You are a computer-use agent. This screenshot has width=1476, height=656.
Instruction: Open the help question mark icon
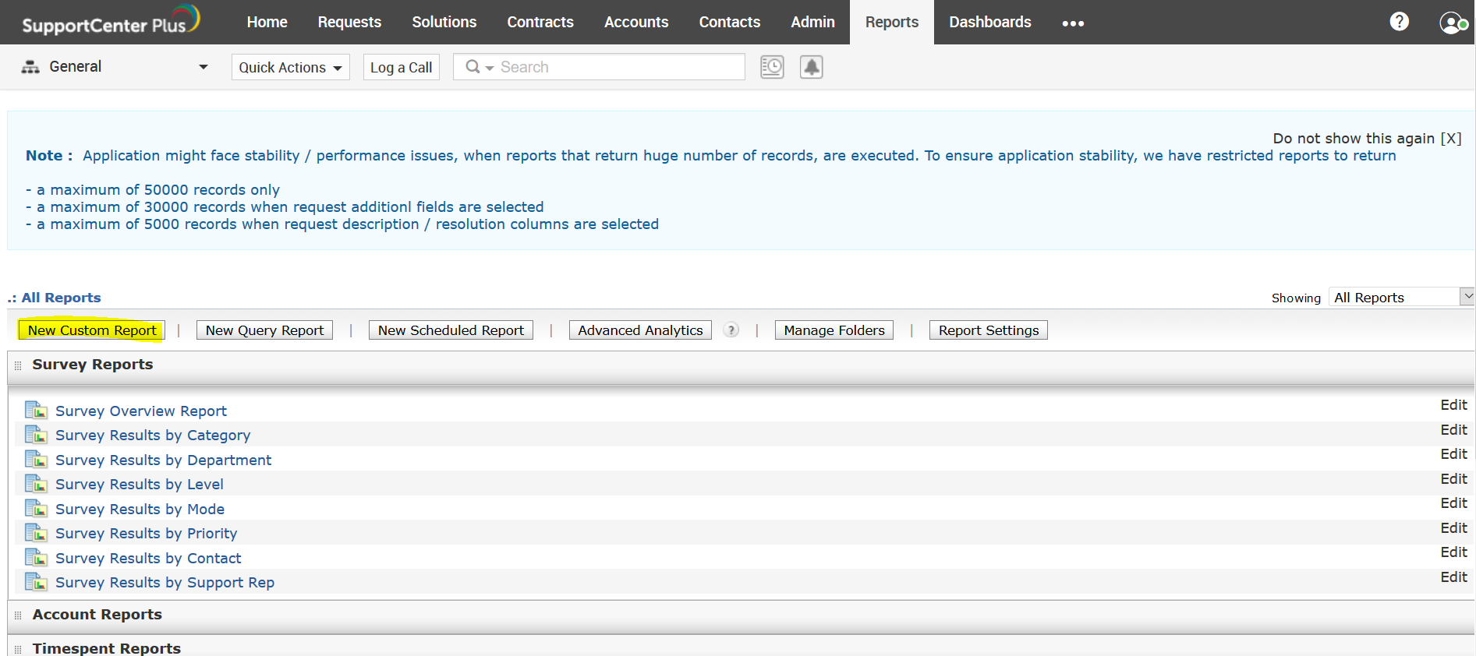1399,22
